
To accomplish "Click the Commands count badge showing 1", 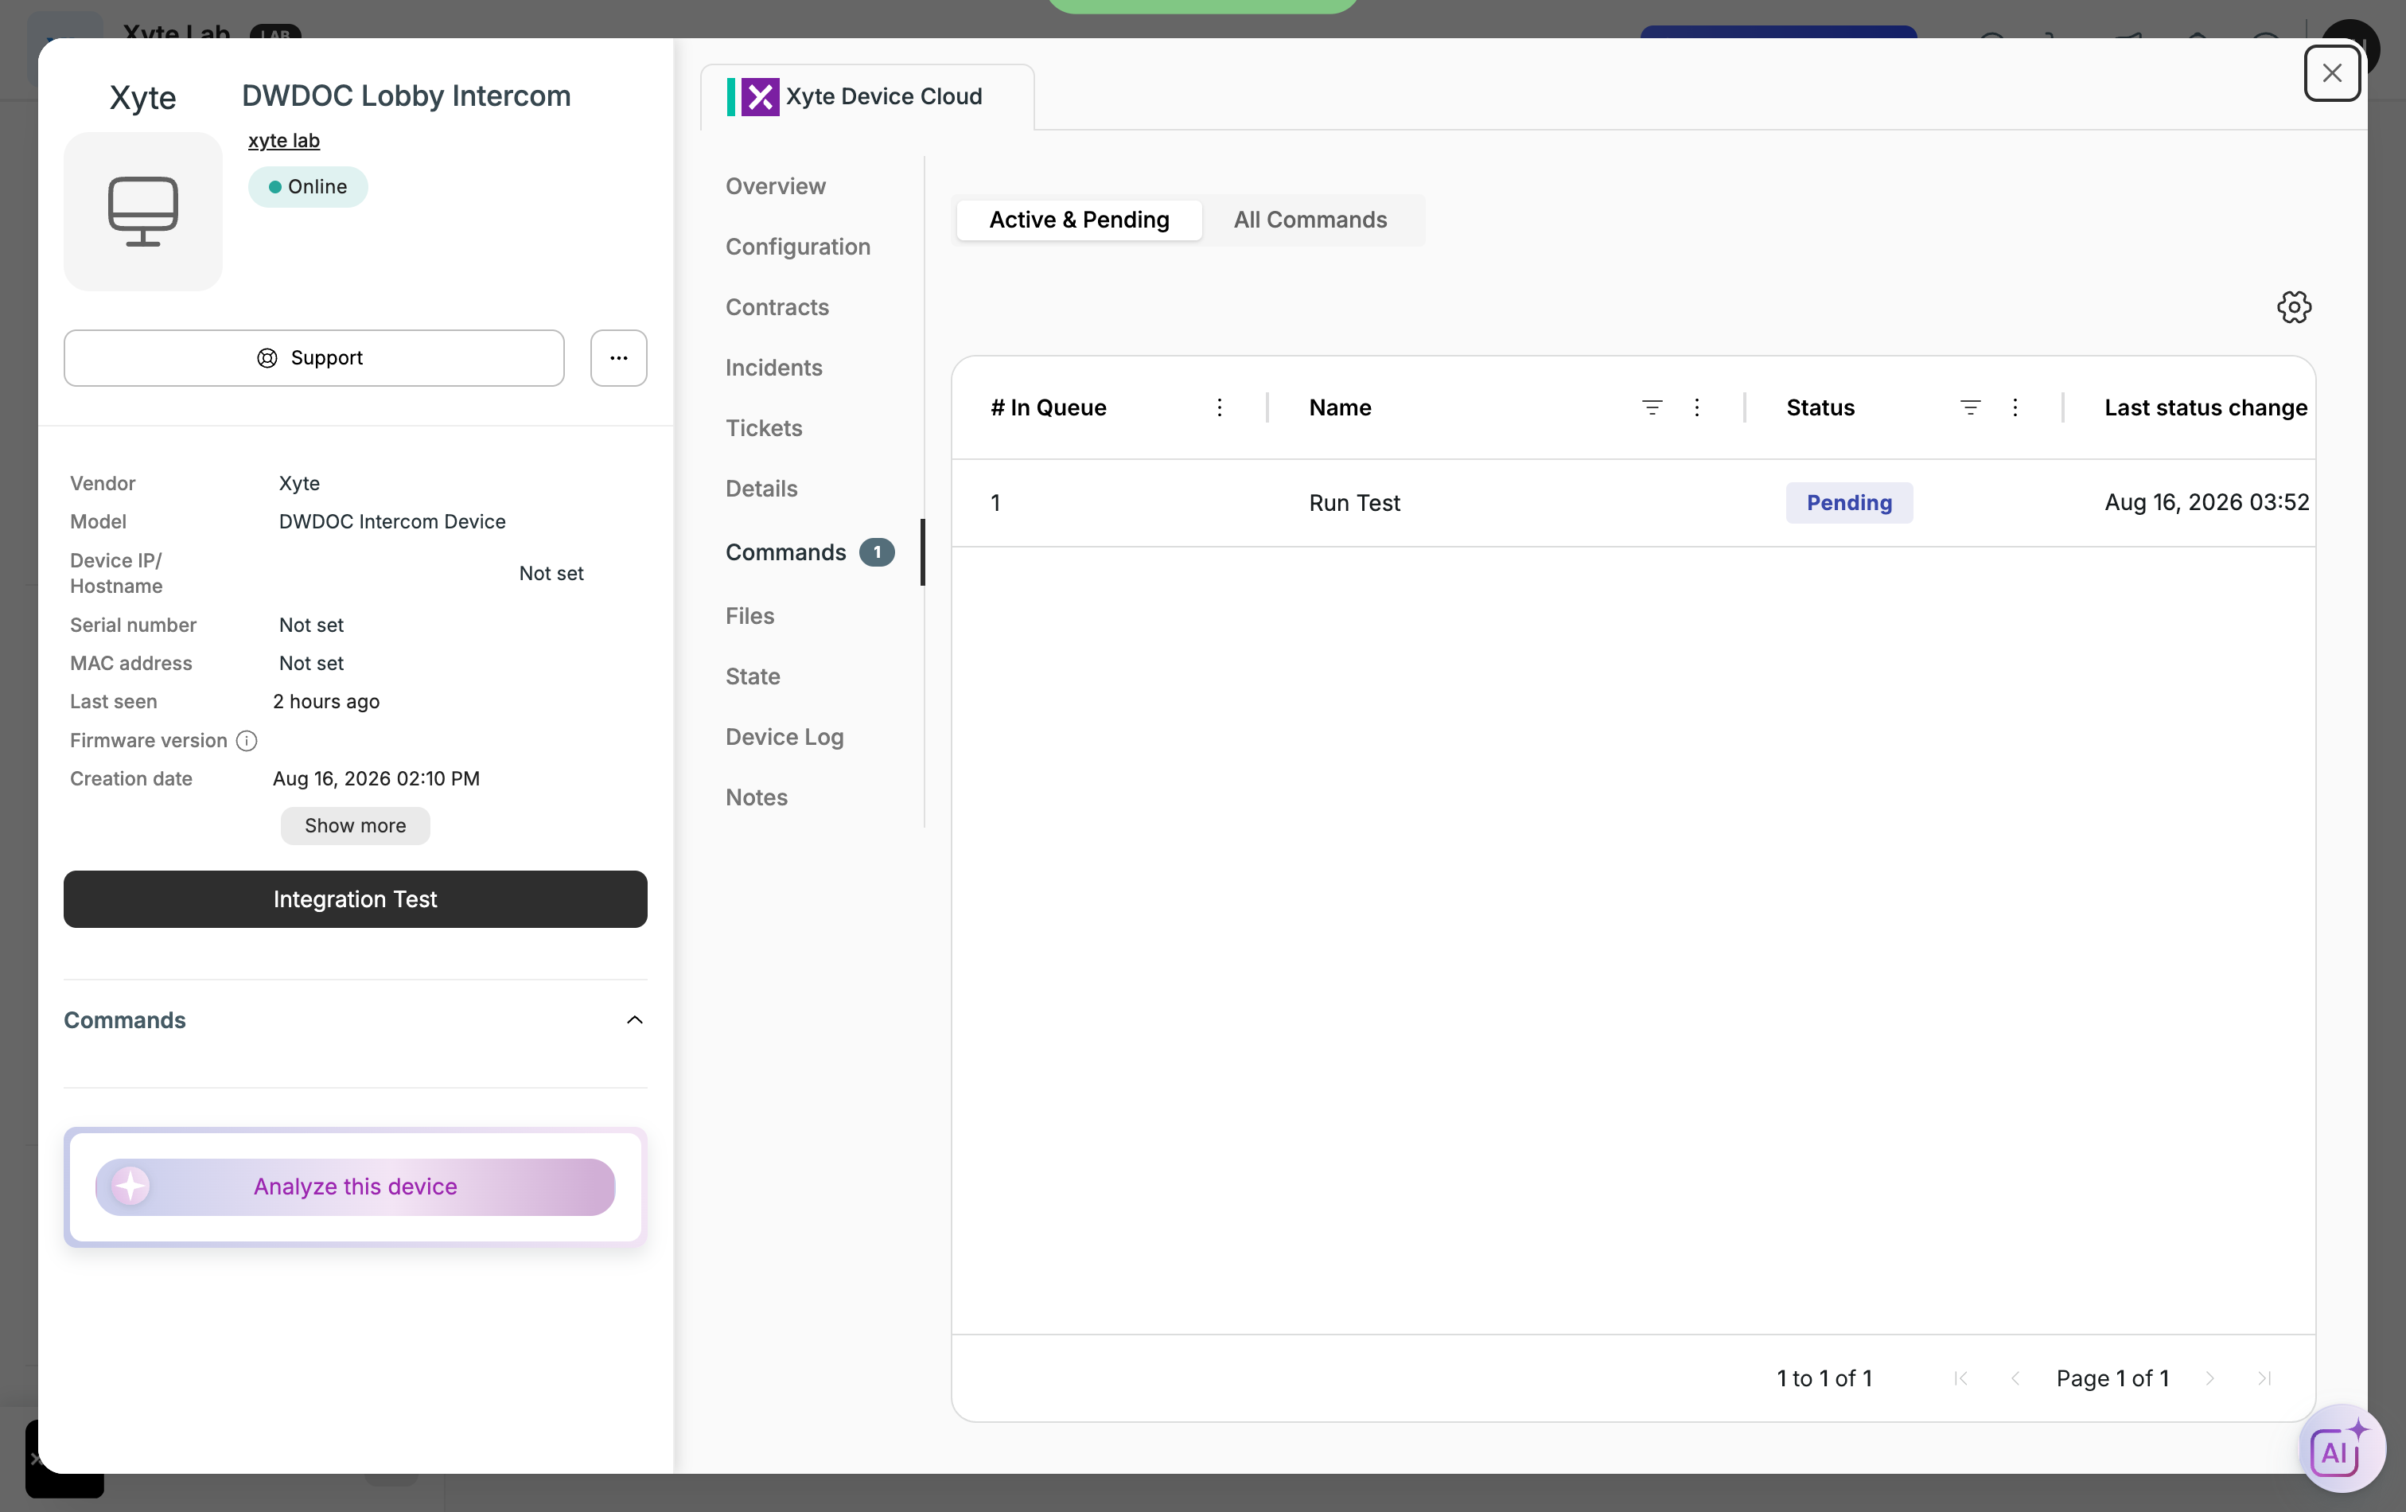I will pos(876,552).
